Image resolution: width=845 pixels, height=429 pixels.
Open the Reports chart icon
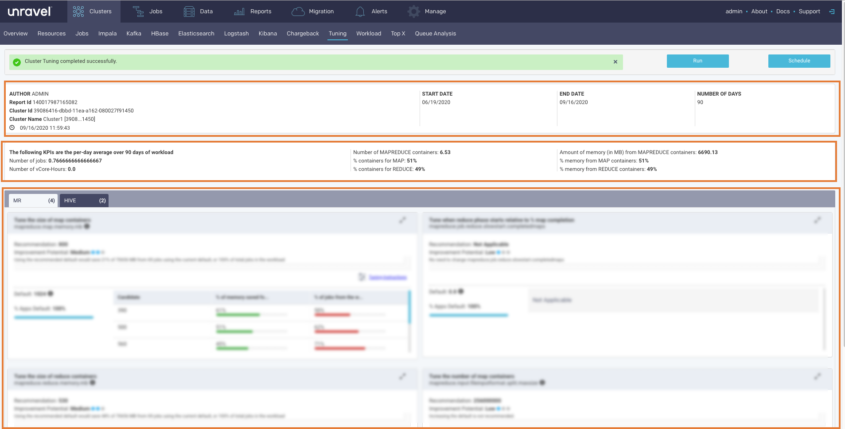(239, 12)
